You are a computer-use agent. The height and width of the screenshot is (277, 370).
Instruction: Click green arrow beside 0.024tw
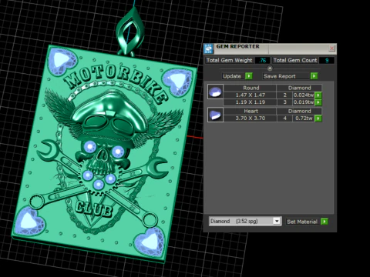click(x=318, y=95)
